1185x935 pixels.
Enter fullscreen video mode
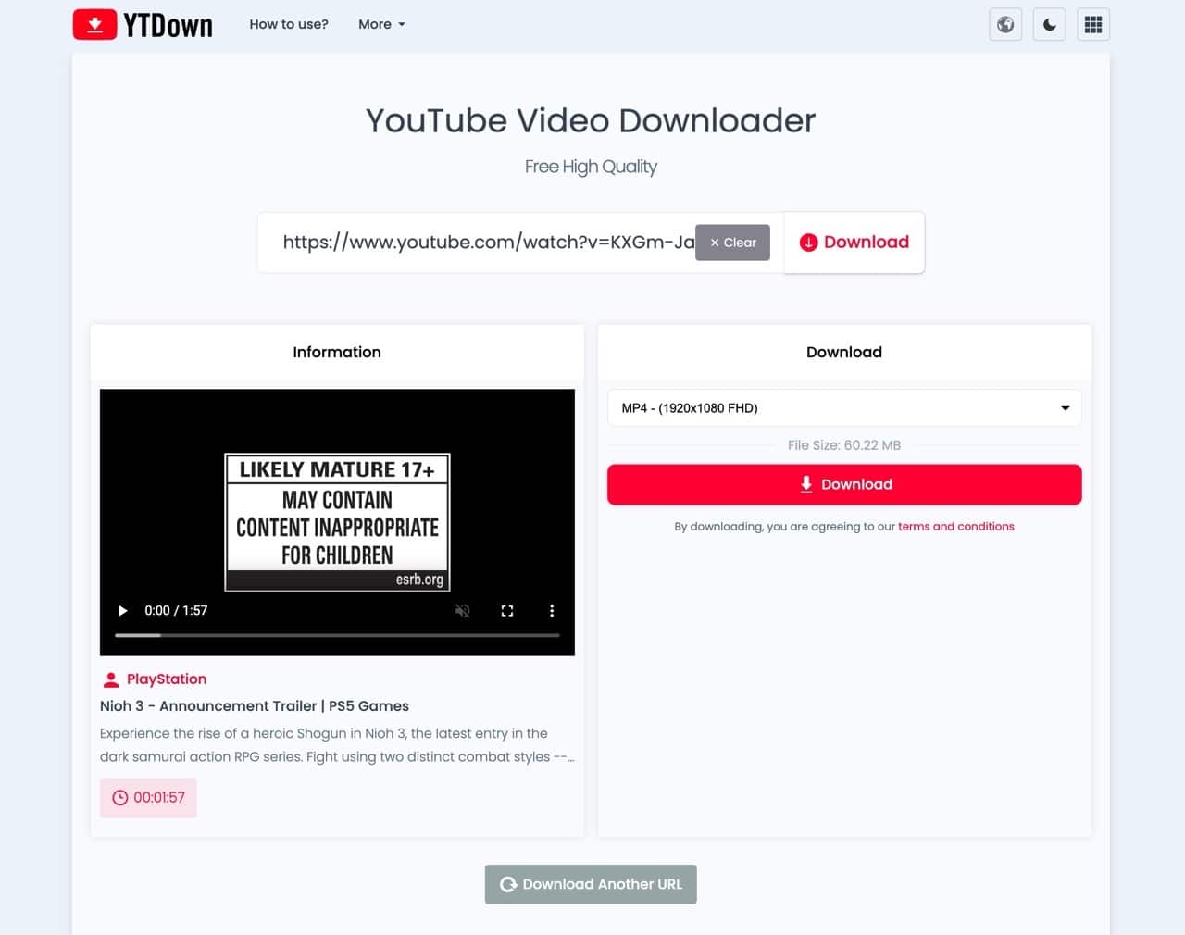pyautogui.click(x=507, y=611)
